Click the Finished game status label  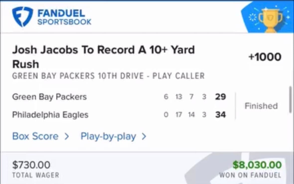pos(261,106)
